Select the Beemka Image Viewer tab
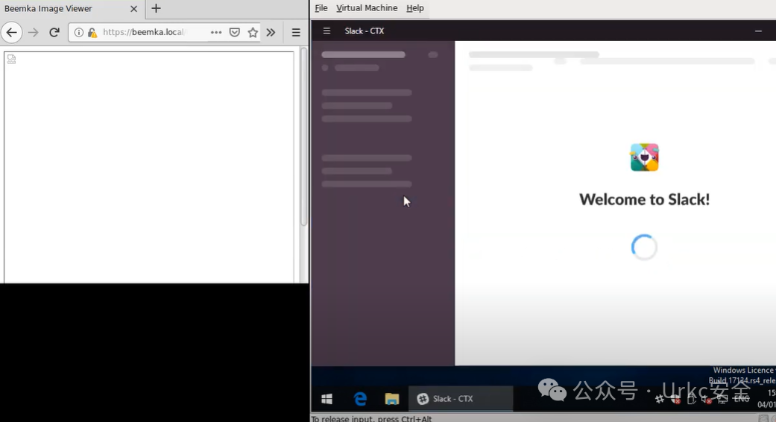776x422 pixels. (72, 8)
